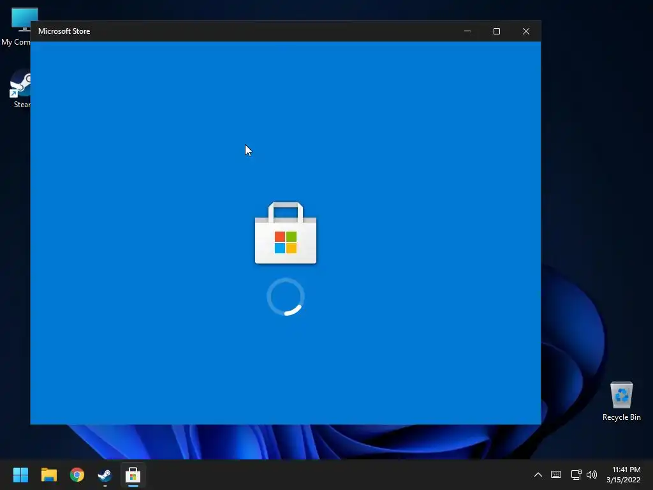Minimize the Microsoft Store window
Viewport: 653px width, 490px height.
(x=467, y=31)
